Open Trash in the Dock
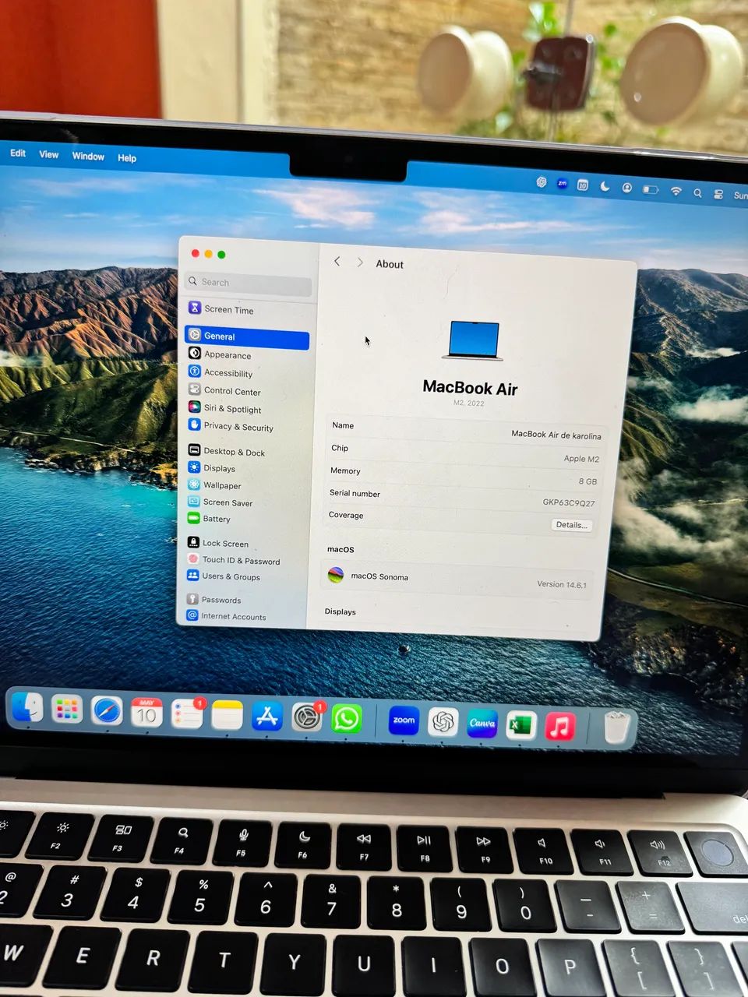 click(x=617, y=727)
